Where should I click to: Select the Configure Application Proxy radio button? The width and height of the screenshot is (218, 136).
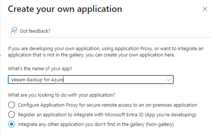(x=12, y=105)
